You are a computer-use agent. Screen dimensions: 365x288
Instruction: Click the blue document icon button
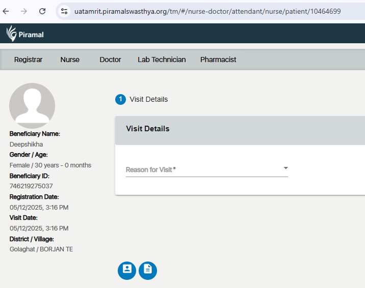(148, 270)
